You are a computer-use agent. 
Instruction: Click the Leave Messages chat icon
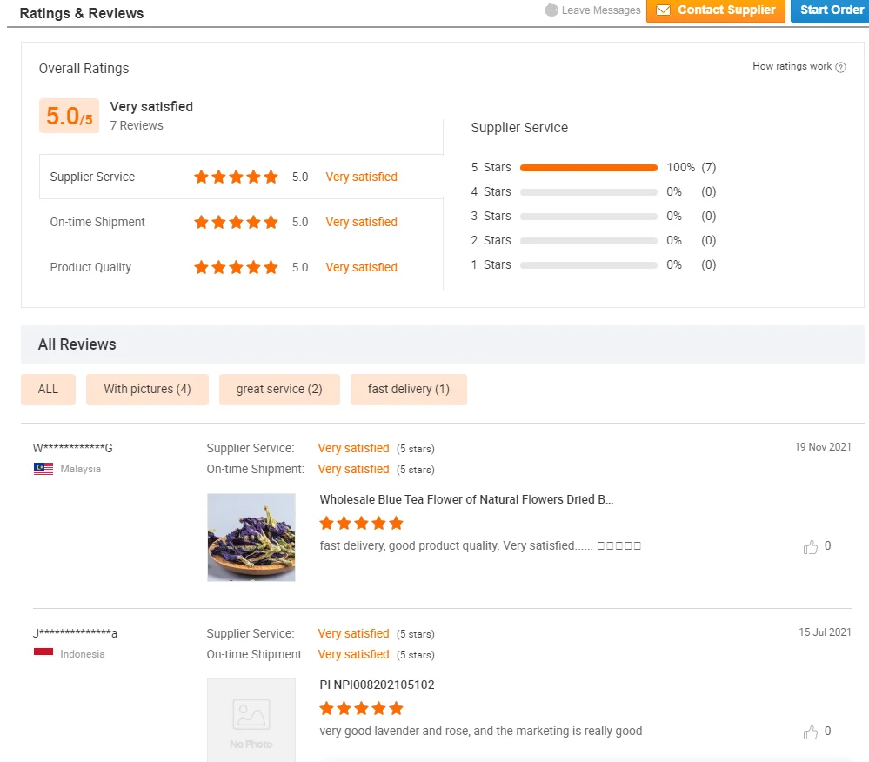click(551, 10)
